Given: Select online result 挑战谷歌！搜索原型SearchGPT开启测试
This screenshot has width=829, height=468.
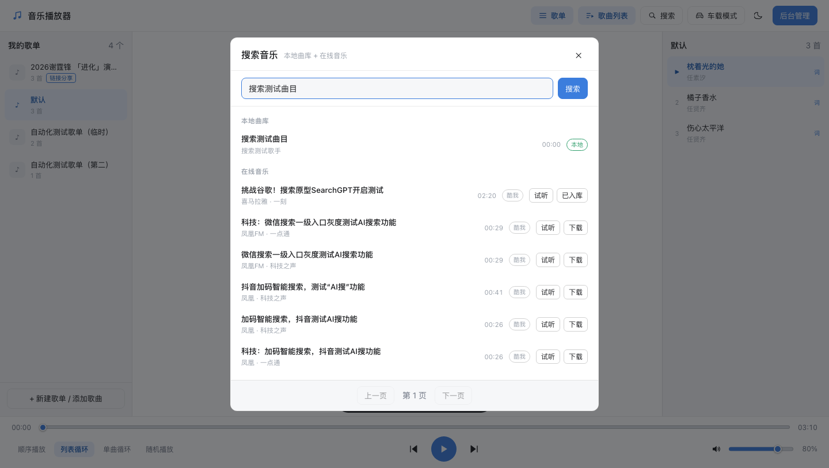Looking at the screenshot, I should click(414, 195).
